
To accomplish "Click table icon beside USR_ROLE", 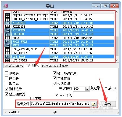I will coord(8,57).
